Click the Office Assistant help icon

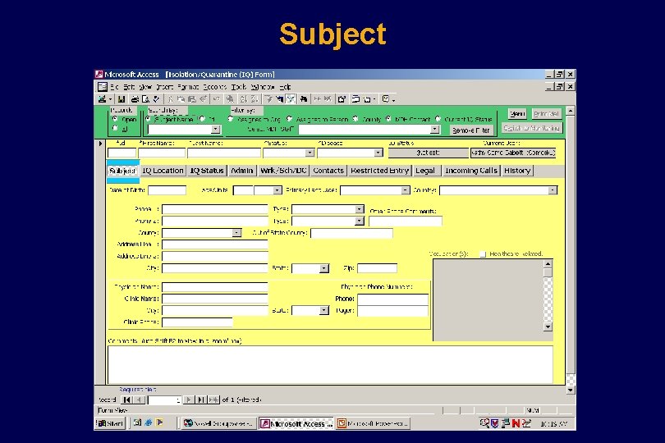pyautogui.click(x=386, y=99)
